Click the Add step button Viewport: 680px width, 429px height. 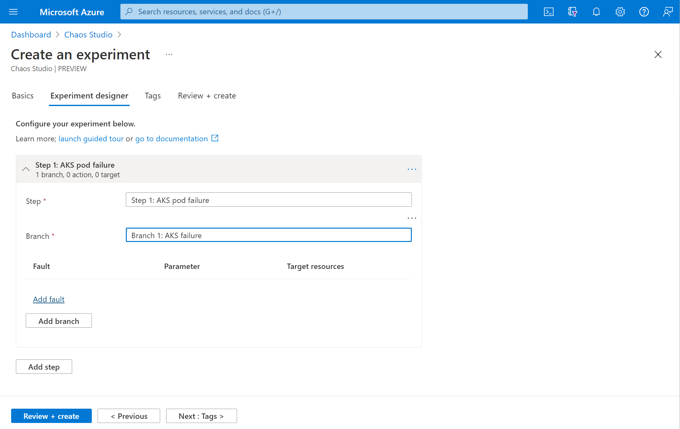[x=44, y=366]
